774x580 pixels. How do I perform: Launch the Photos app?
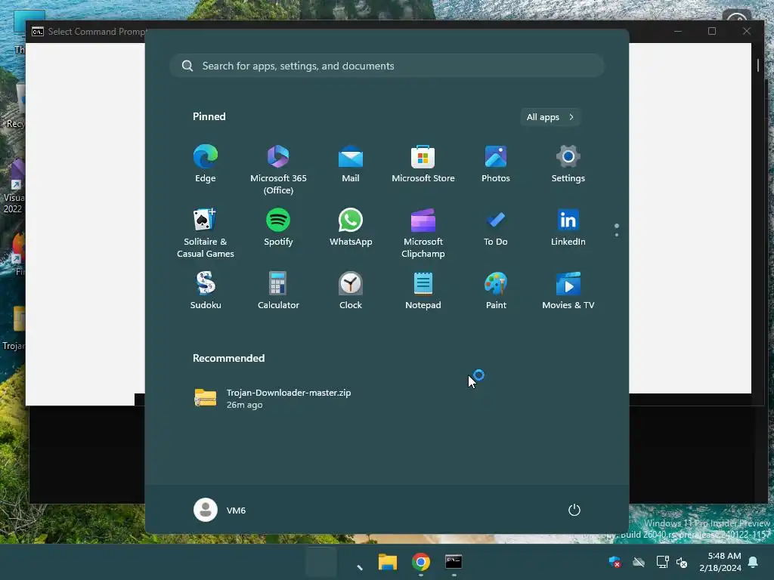tap(496, 164)
